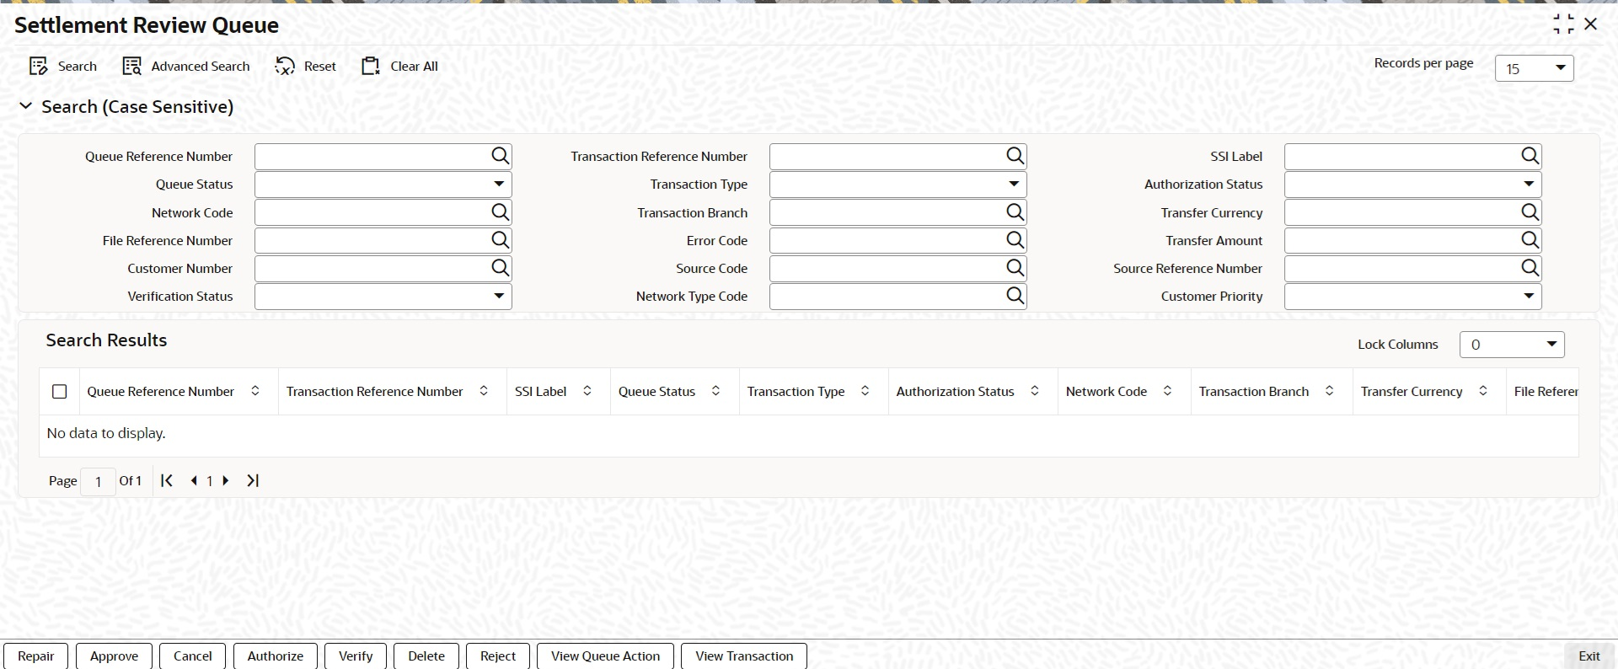Click the Search toolbar icon
Screen dimensions: 1618x669
[x=39, y=67]
